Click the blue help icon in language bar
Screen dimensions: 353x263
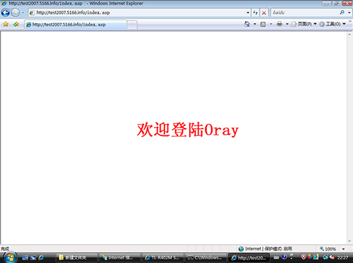point(284,256)
